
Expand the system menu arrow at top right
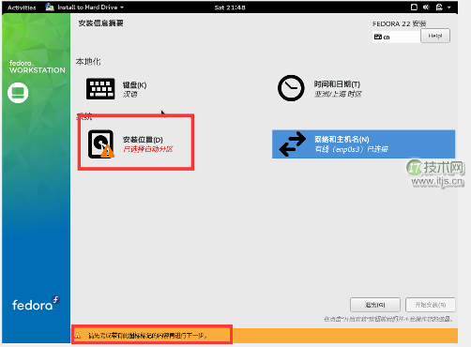click(449, 8)
